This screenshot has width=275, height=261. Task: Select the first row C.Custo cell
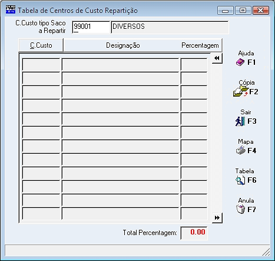coord(41,64)
